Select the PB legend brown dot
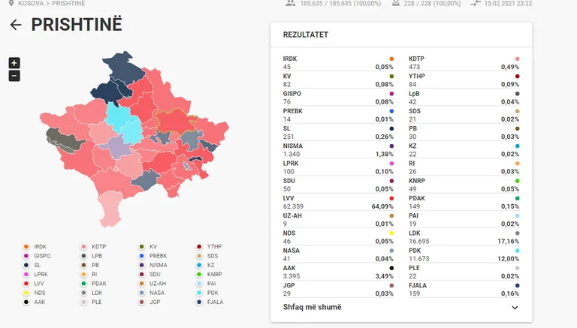The width and height of the screenshot is (577, 328). tap(84, 265)
